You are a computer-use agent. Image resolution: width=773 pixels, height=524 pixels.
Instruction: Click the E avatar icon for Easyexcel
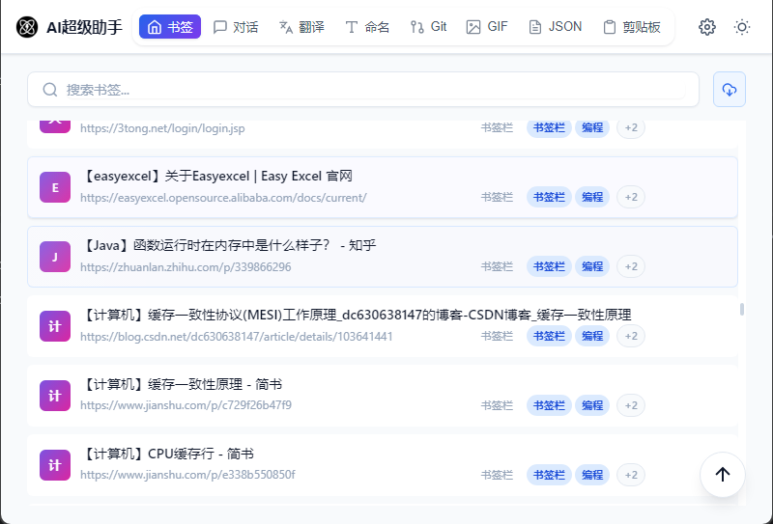coord(55,187)
